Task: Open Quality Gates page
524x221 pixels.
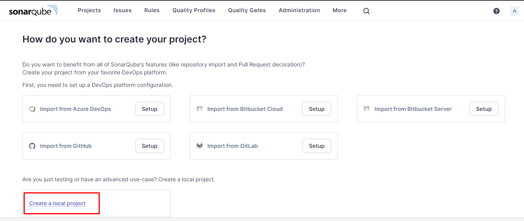Action: pyautogui.click(x=247, y=10)
